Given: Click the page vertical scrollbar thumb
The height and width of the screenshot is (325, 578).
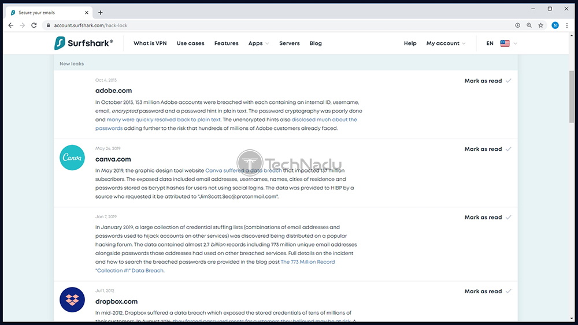Looking at the screenshot, I should pyautogui.click(x=572, y=96).
